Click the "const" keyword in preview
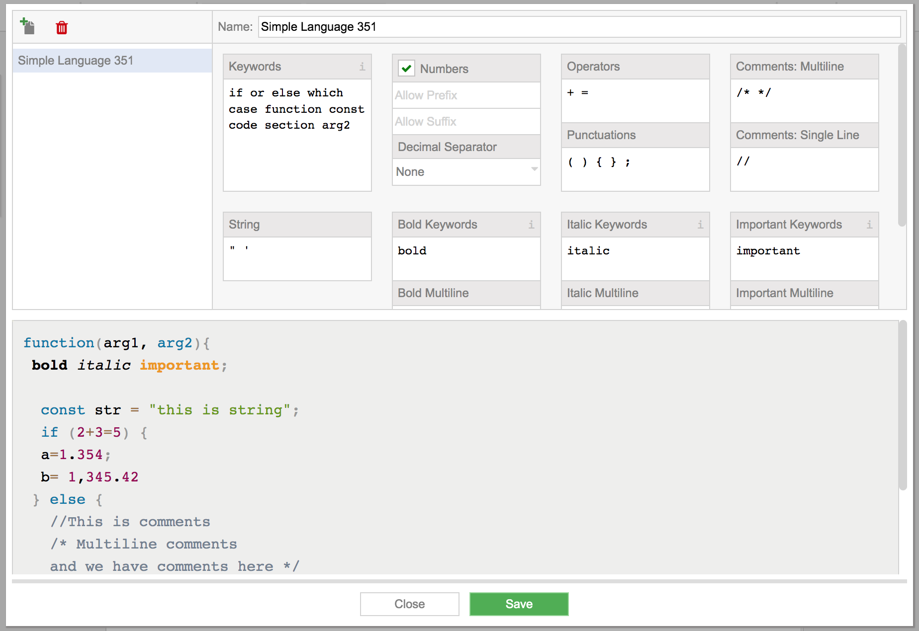The width and height of the screenshot is (919, 631). pos(63,410)
